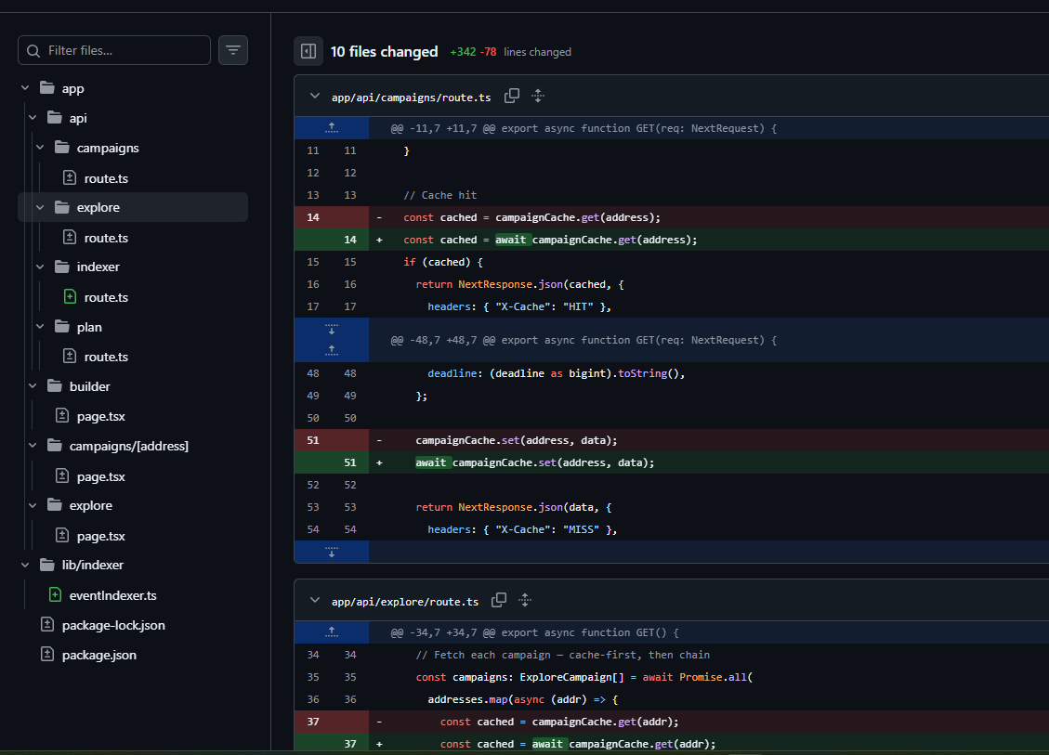
Task: Open route.ts under campaigns folder
Action: point(106,178)
